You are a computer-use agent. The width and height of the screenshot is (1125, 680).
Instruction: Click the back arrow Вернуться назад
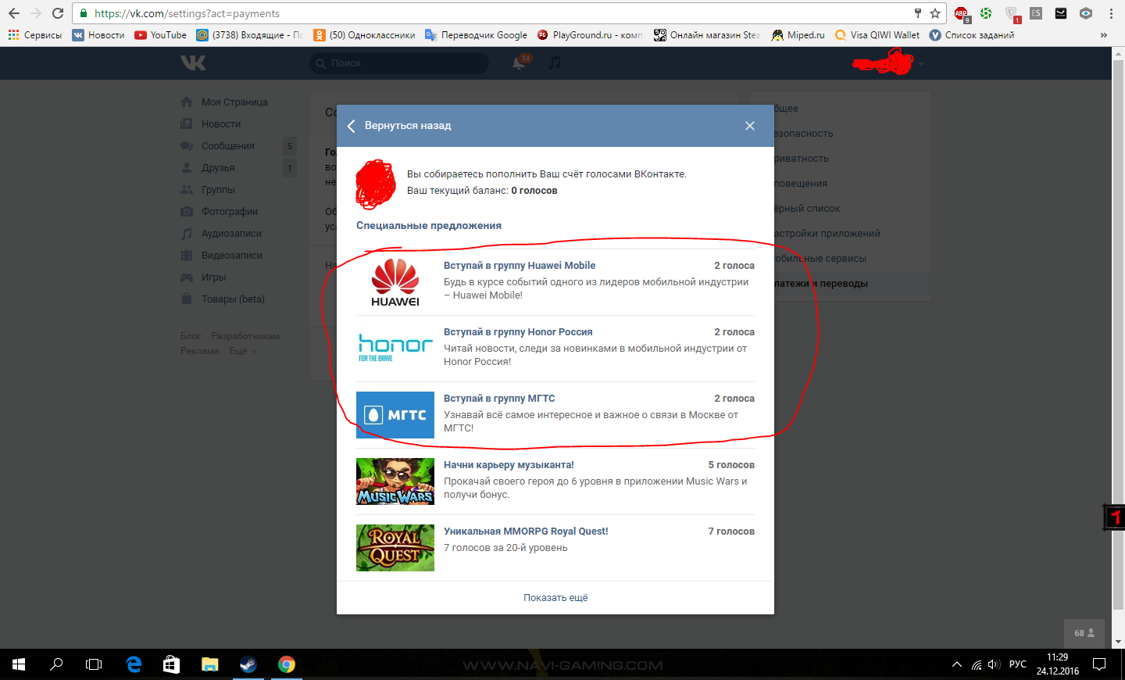400,126
